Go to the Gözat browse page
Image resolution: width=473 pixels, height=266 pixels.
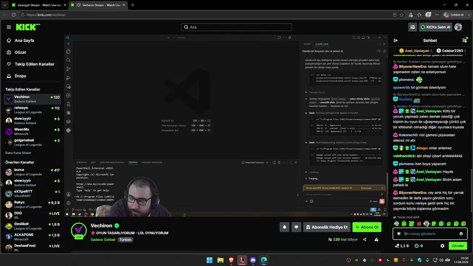20,52
